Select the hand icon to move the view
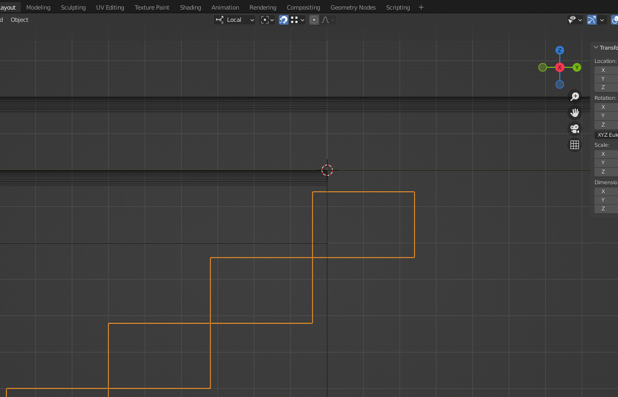The width and height of the screenshot is (618, 397). pyautogui.click(x=574, y=113)
